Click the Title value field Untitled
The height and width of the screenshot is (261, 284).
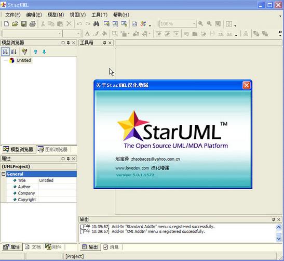tap(58, 180)
